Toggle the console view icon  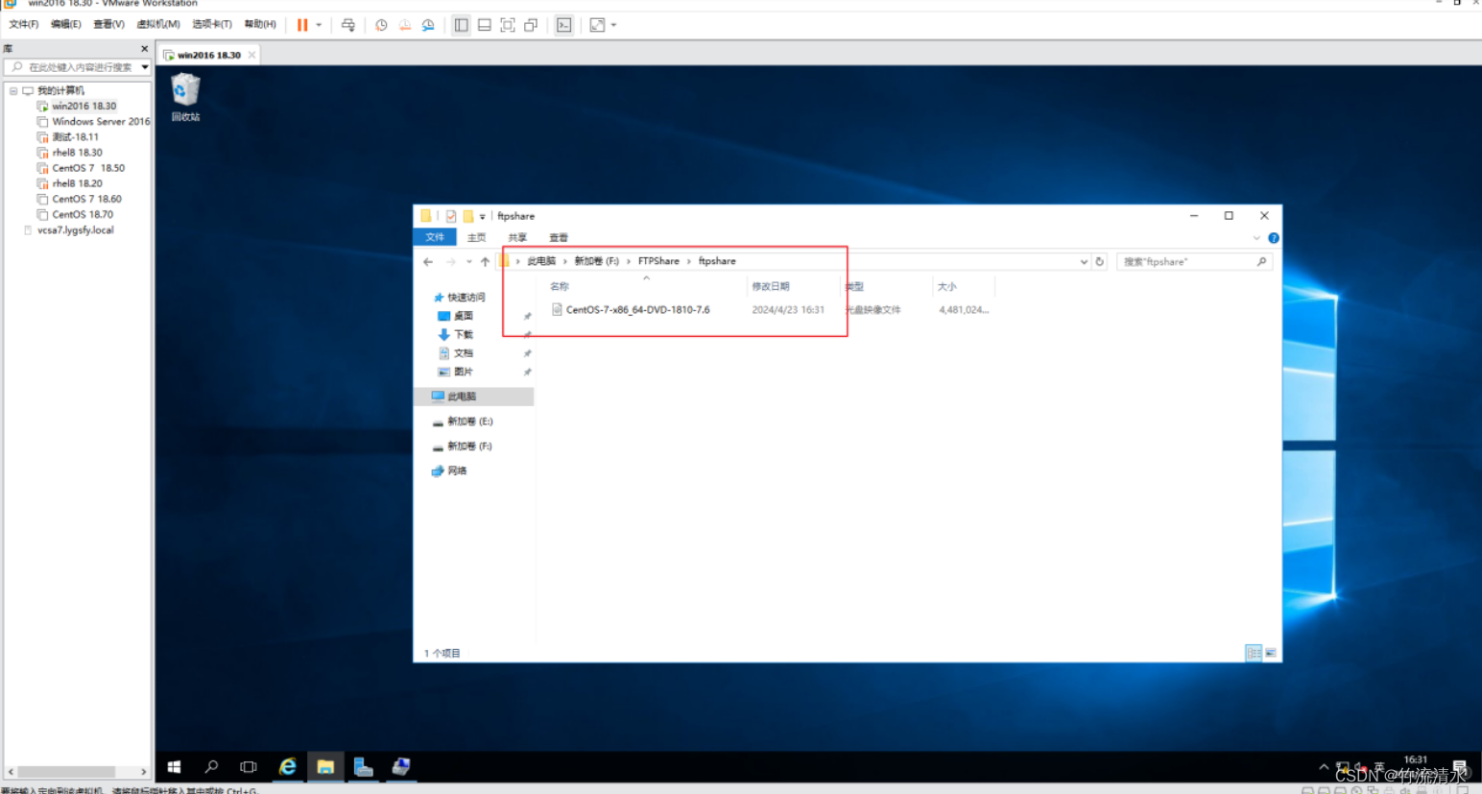coord(564,25)
